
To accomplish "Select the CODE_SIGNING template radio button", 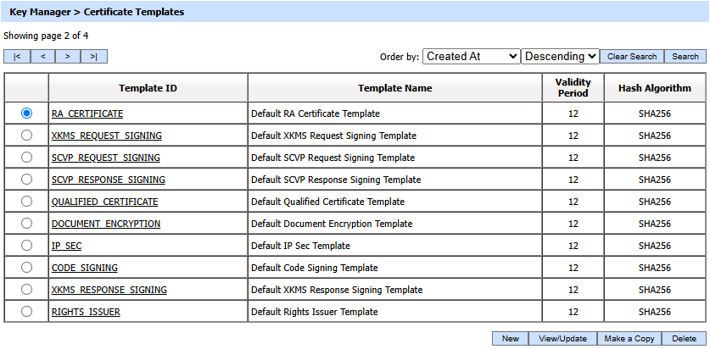I will coord(26,267).
